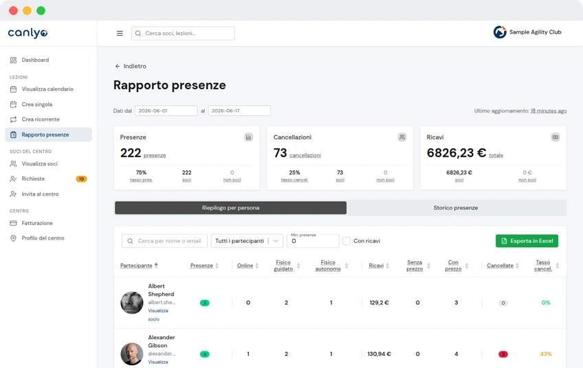This screenshot has width=583, height=368.
Task: Click the Cancellazioni people icon
Action: click(x=402, y=137)
